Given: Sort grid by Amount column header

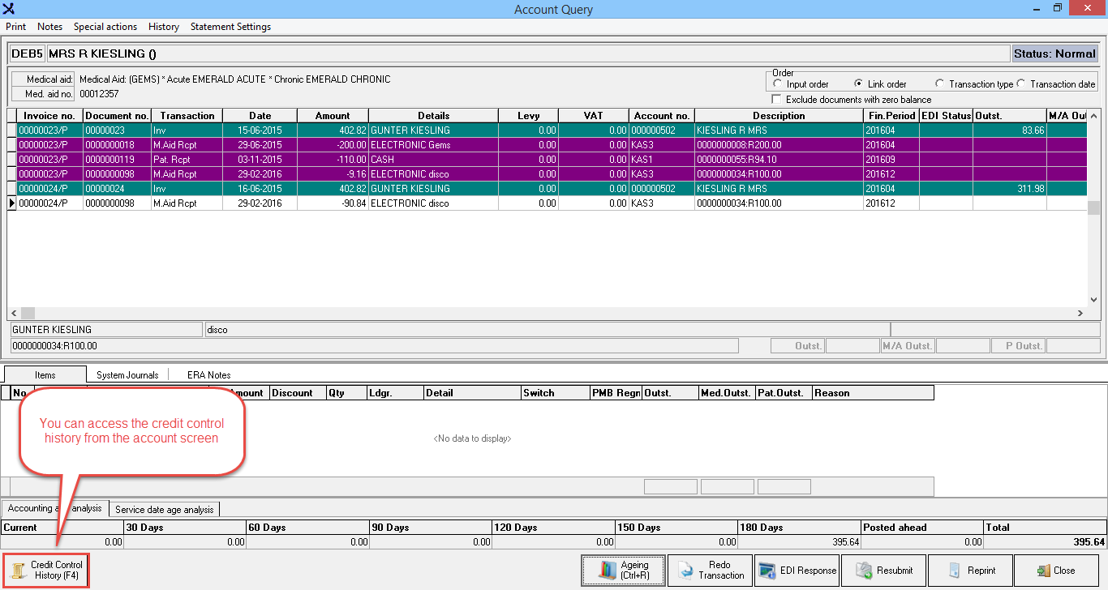Looking at the screenshot, I should [333, 116].
